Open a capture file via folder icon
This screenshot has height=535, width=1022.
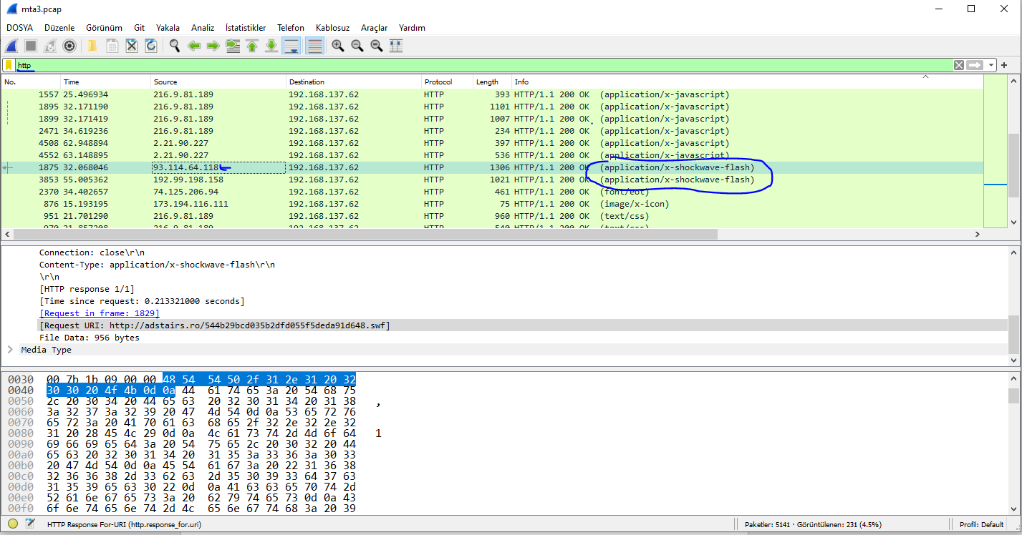tap(92, 46)
